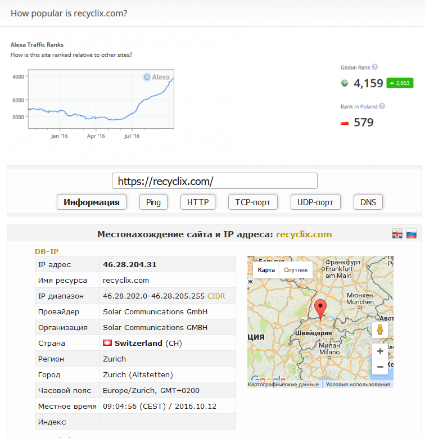Zoom out the map with minus button
The height and width of the screenshot is (438, 425).
click(x=380, y=367)
